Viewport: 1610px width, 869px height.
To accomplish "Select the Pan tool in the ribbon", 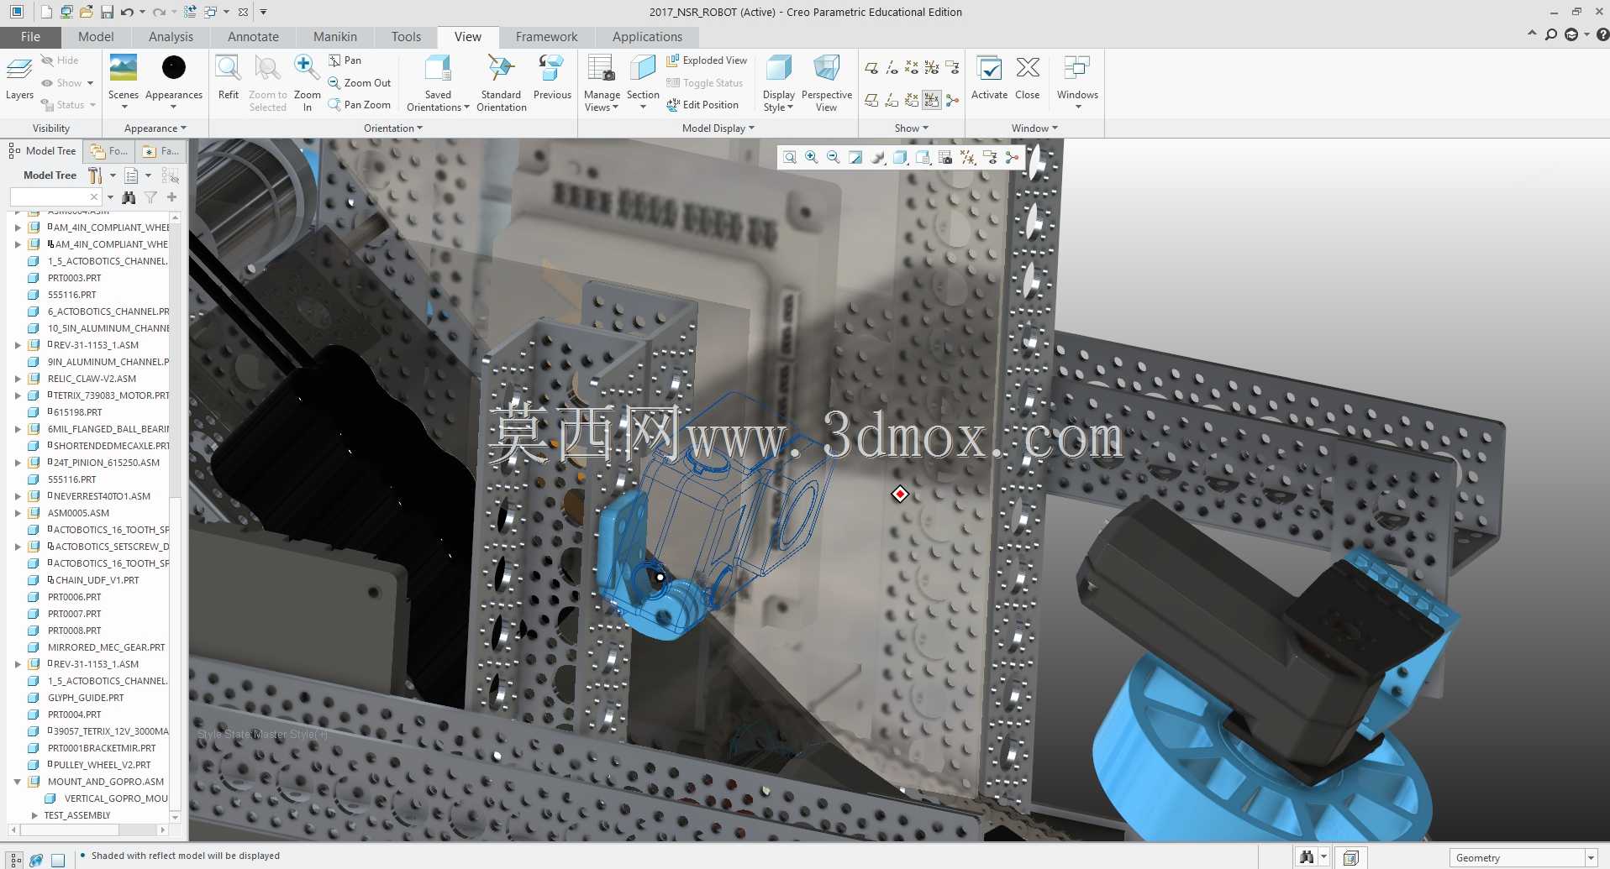I will (x=345, y=60).
